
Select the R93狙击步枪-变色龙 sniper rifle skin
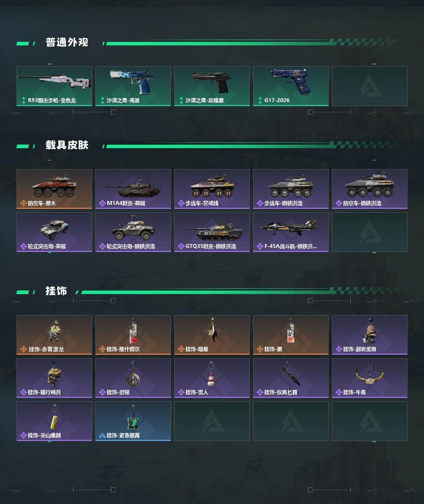[54, 86]
